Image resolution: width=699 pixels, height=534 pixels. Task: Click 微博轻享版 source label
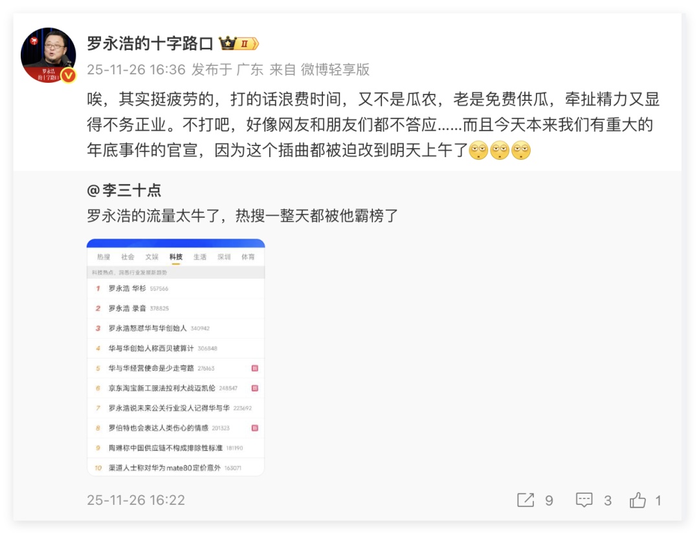335,69
